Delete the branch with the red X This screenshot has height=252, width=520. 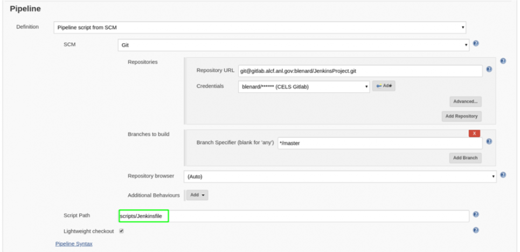pyautogui.click(x=474, y=133)
